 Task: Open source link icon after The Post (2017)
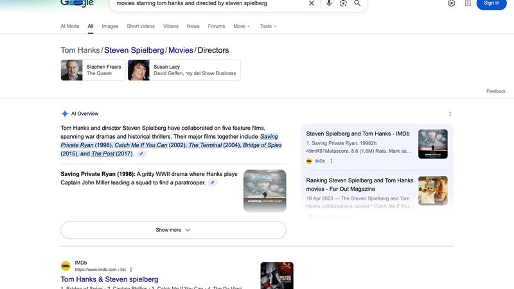[141, 153]
